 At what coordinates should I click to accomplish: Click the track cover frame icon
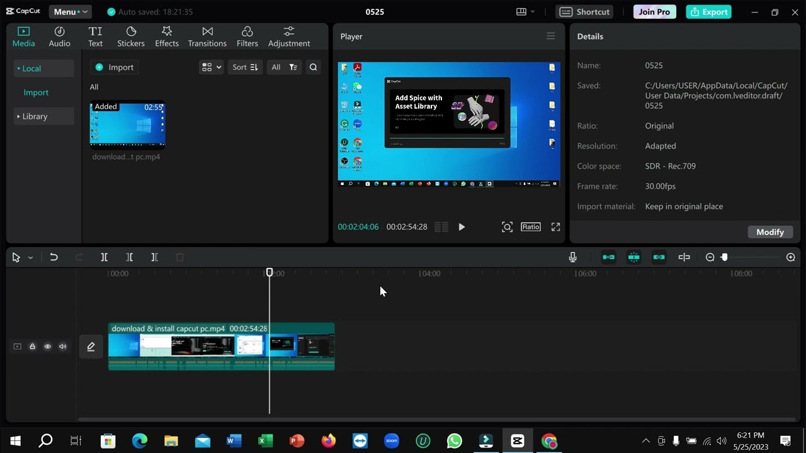tap(17, 347)
